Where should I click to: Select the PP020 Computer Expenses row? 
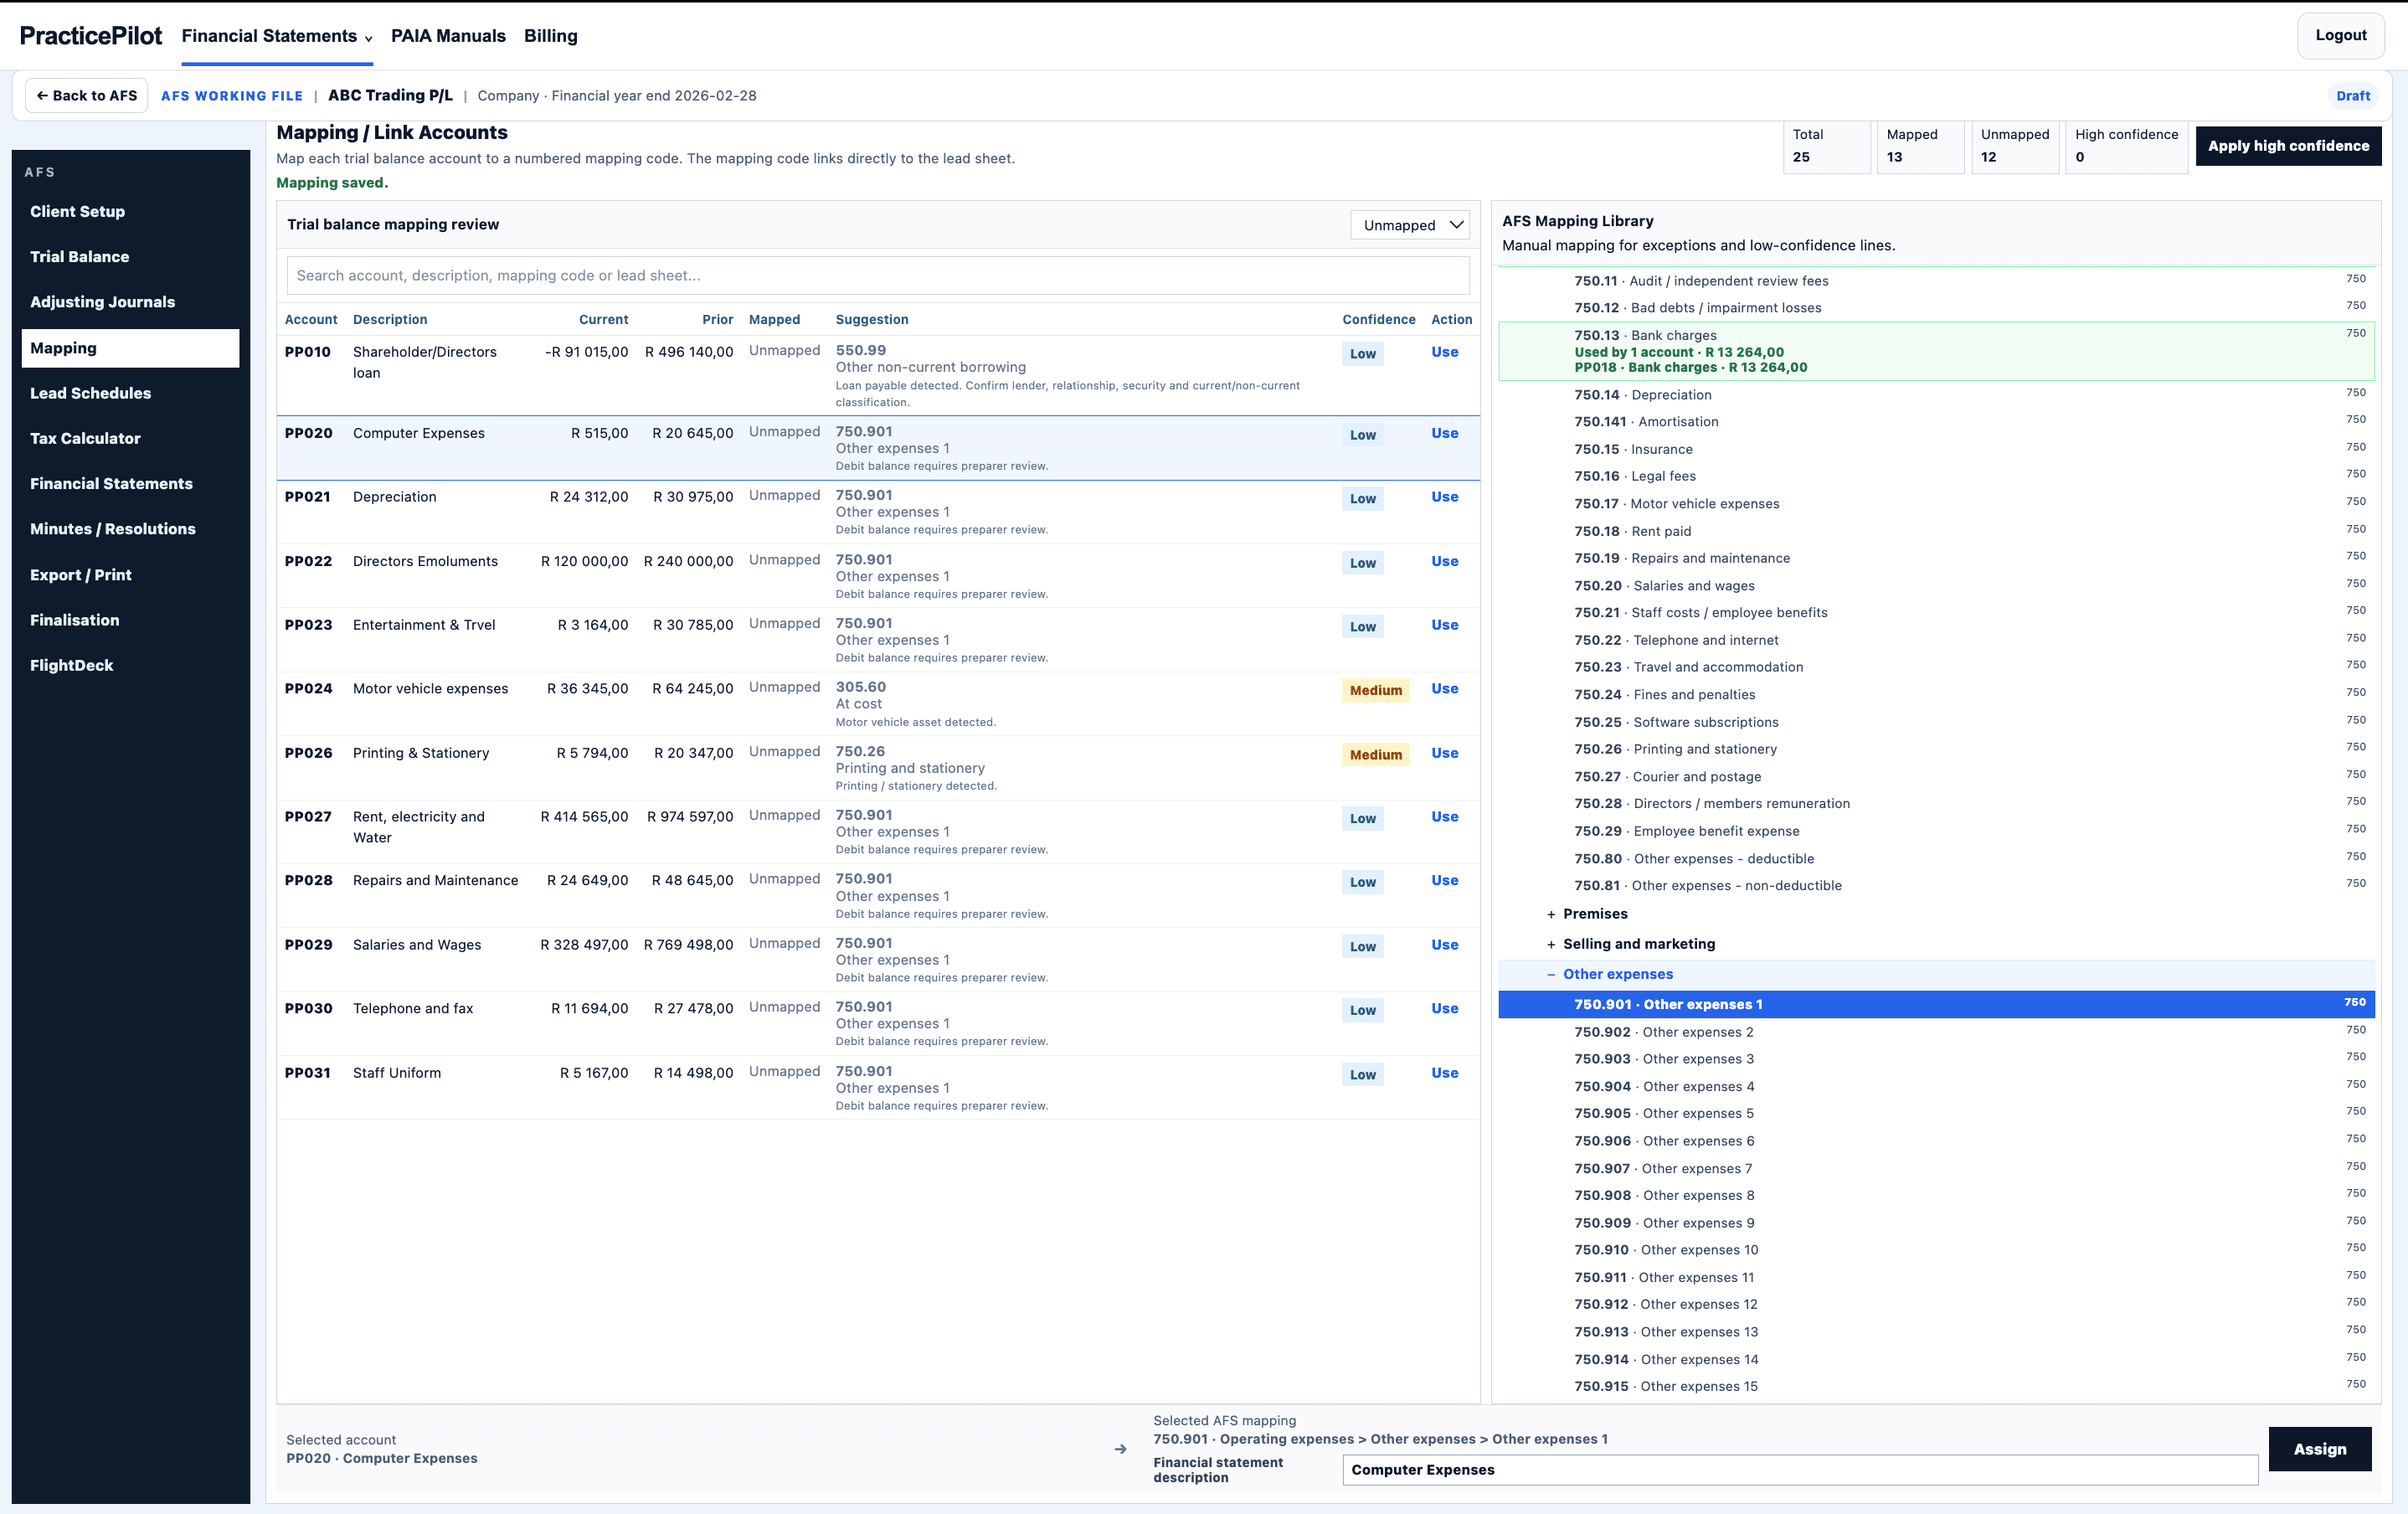[878, 448]
